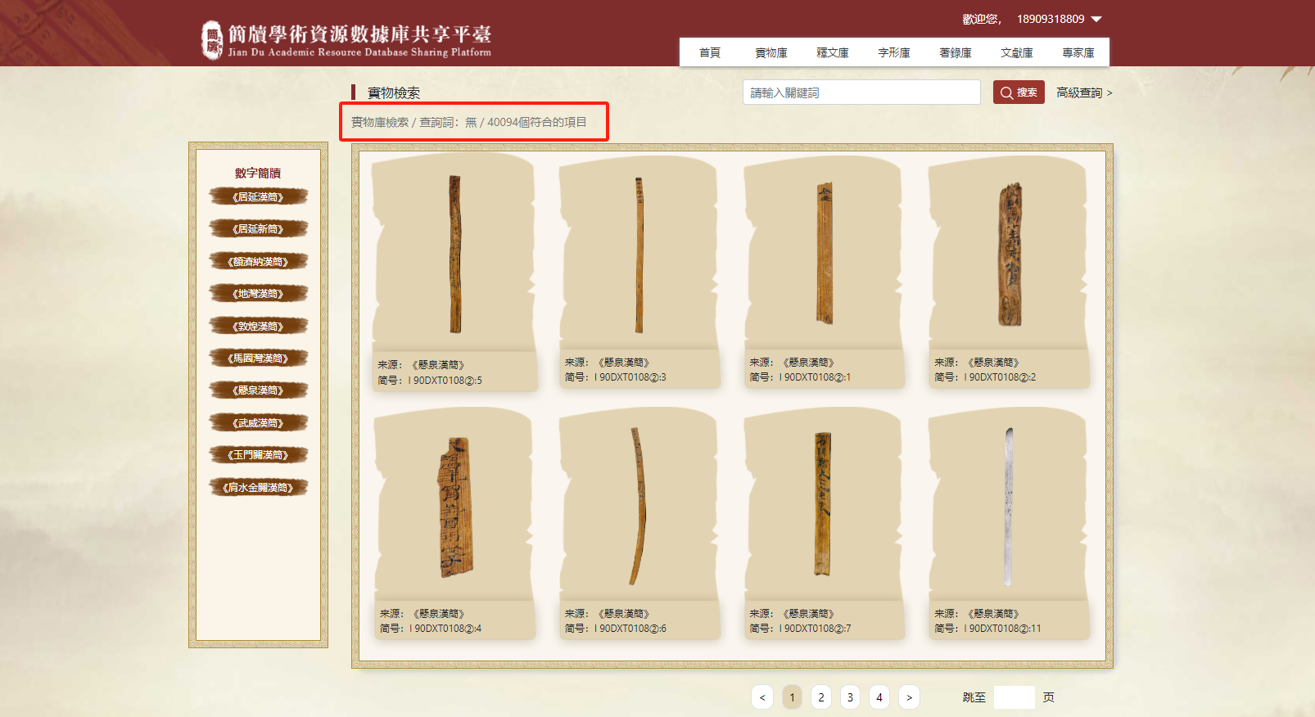View slip I90DXT0108②:2 image

(x=1009, y=254)
